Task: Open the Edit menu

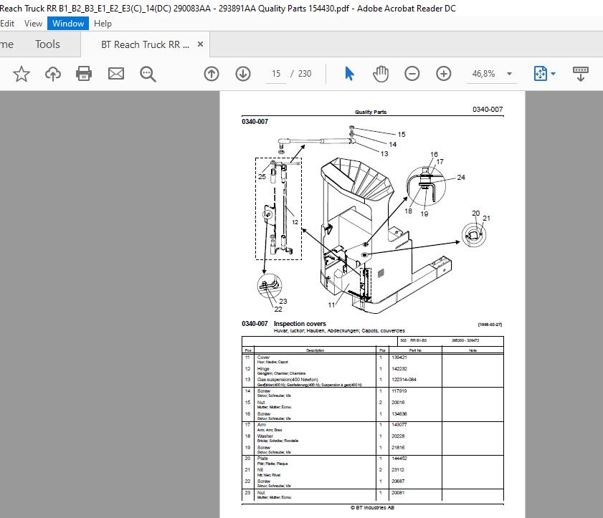Action: click(7, 24)
